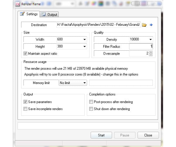The image size is (176, 147).
Task: Click the blue arrow icon beside Destination
Action: point(151,25)
